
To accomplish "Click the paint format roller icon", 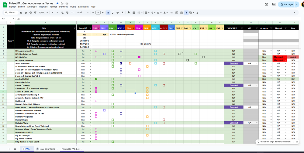I will coord(35,13).
